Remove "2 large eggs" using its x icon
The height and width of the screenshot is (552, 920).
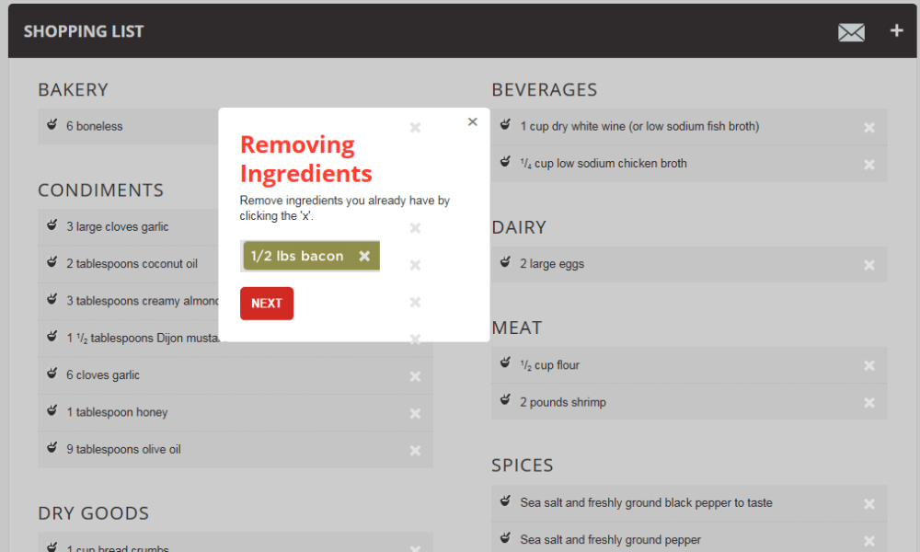(868, 264)
